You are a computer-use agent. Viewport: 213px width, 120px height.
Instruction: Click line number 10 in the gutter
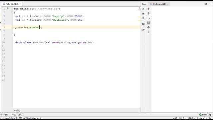coord(3,42)
